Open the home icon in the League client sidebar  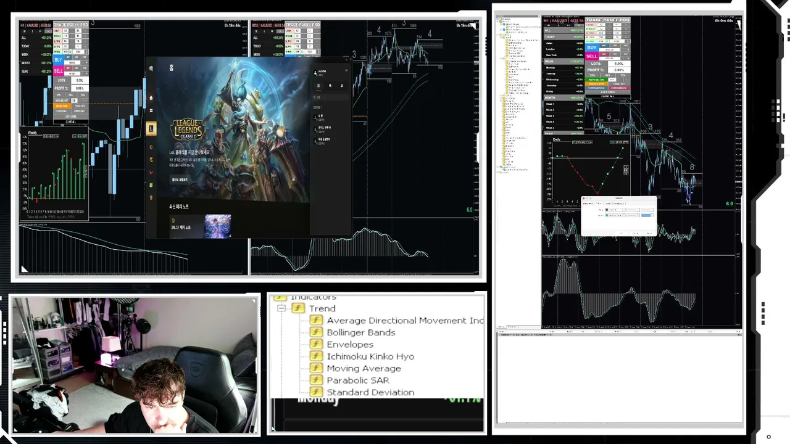point(151,97)
